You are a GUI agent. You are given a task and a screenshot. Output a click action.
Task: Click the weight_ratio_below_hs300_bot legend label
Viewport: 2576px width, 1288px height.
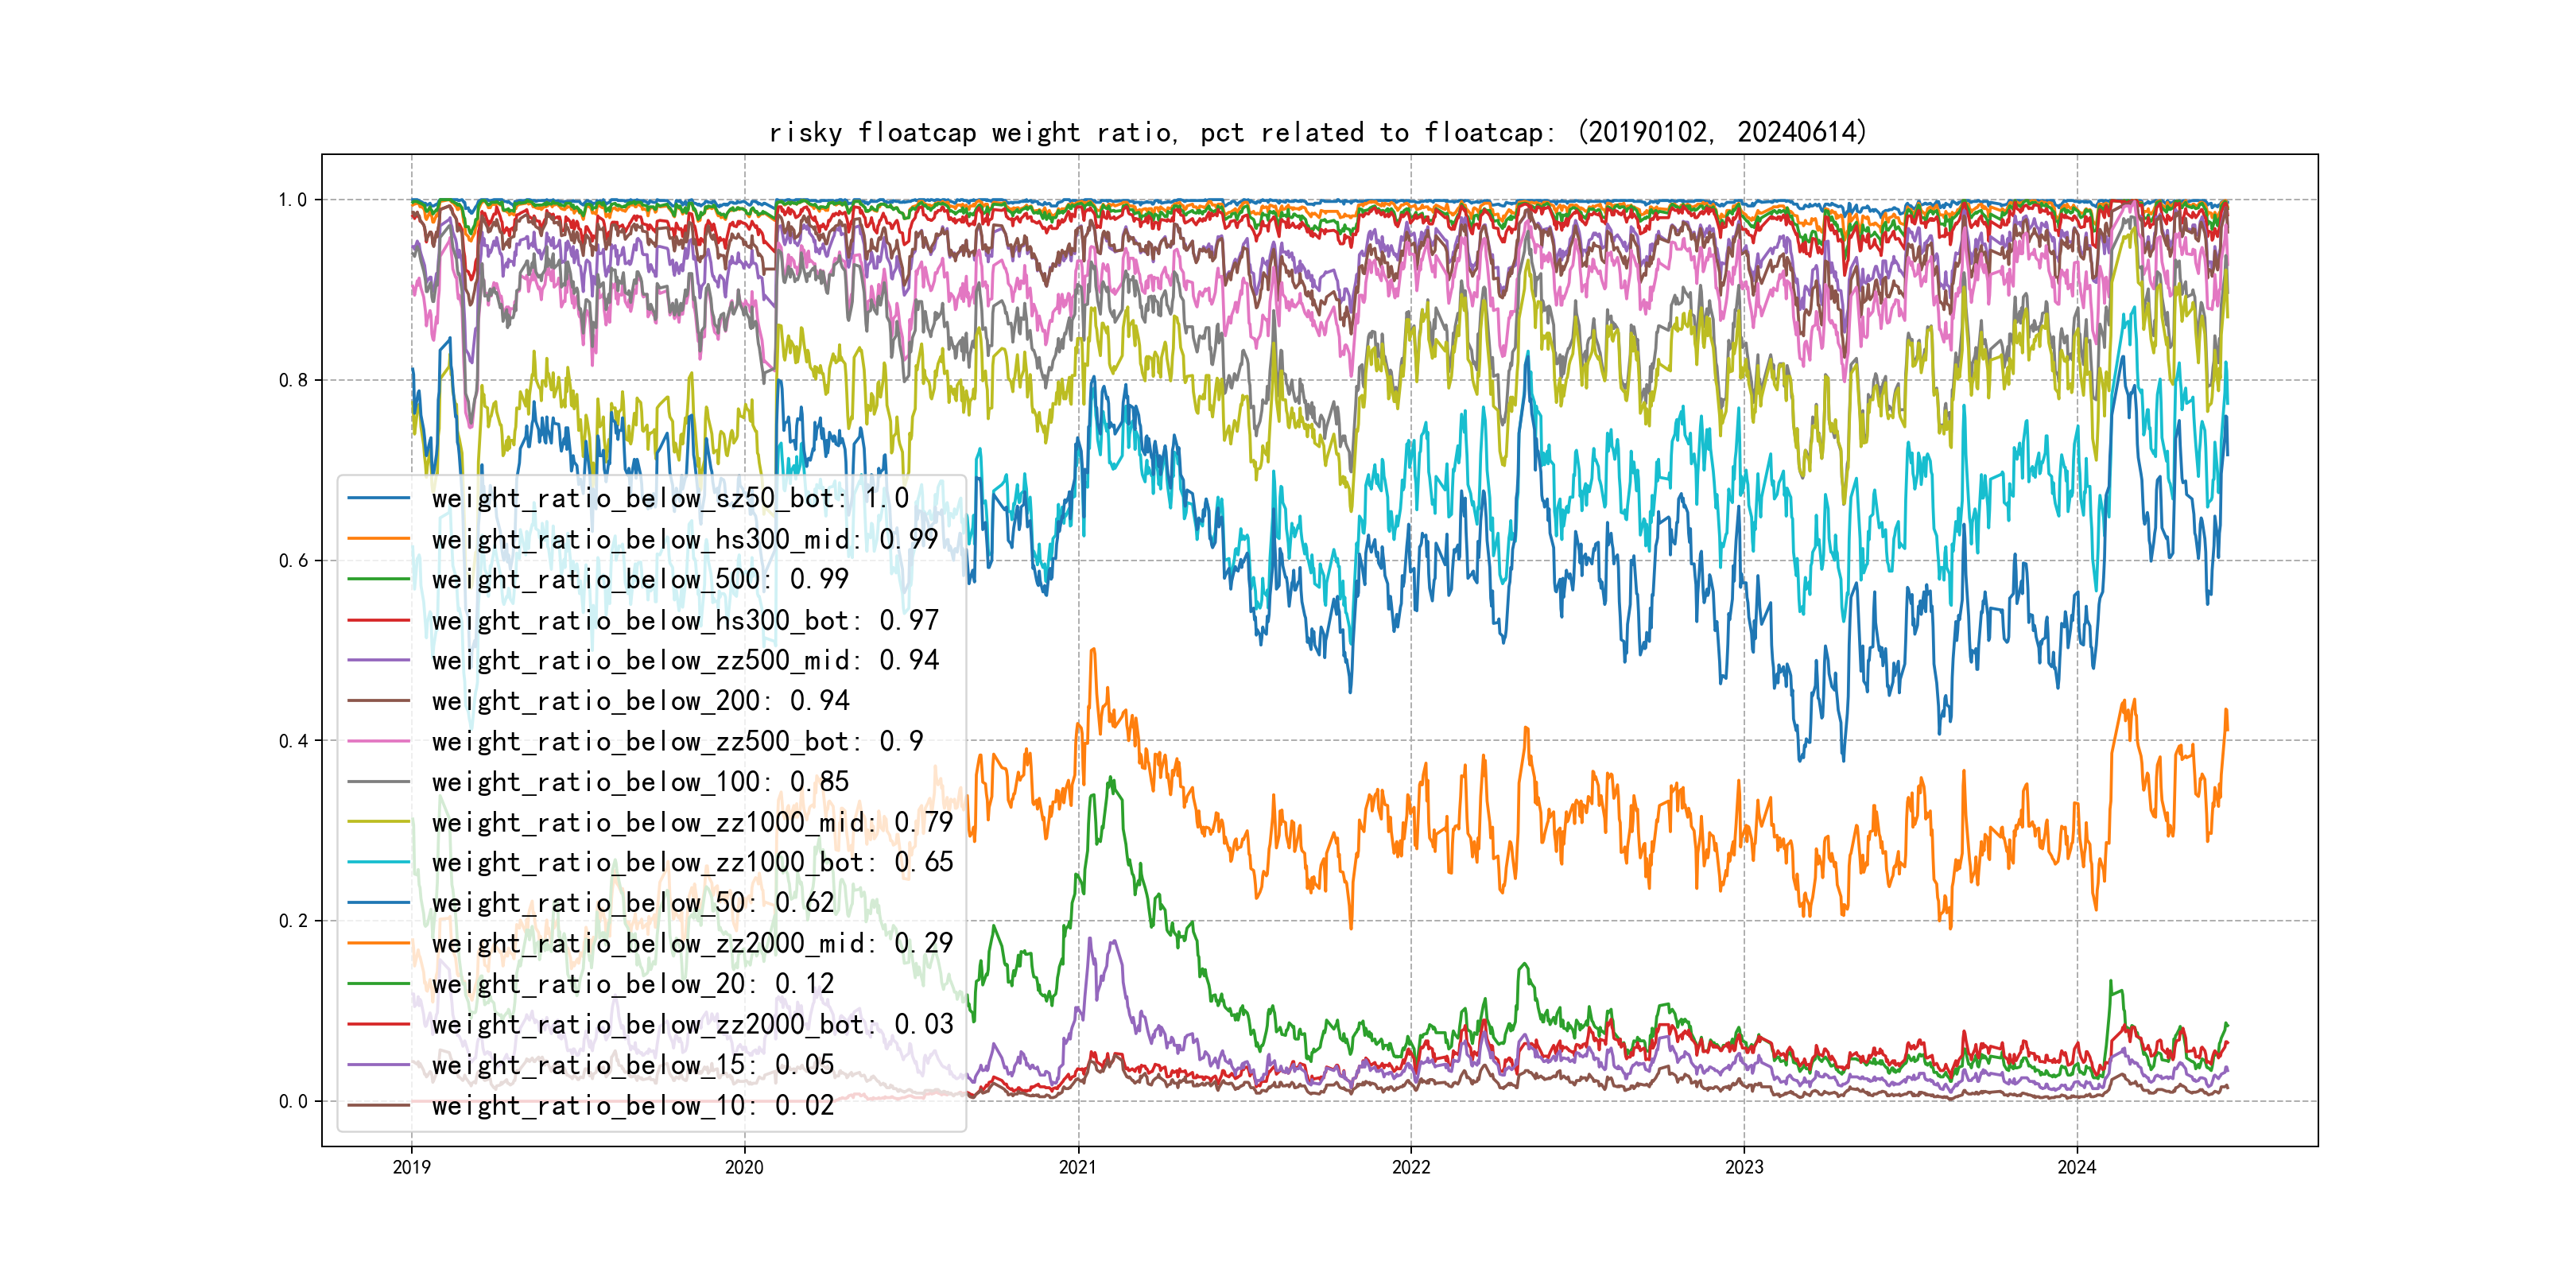(685, 620)
